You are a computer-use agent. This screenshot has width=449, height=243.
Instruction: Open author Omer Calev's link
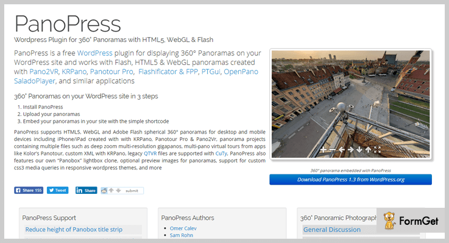click(x=183, y=228)
